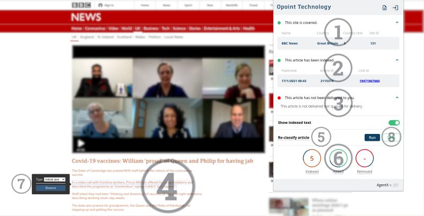This screenshot has height=216, width=424.
Task: Go to Video in the news menu
Action: click(113, 29)
